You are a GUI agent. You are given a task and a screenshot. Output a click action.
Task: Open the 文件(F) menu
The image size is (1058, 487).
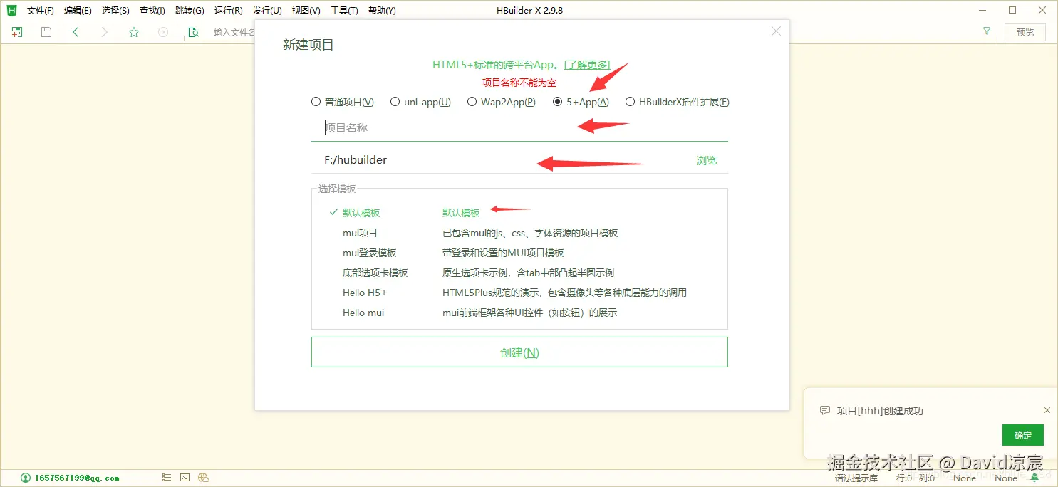pos(39,10)
